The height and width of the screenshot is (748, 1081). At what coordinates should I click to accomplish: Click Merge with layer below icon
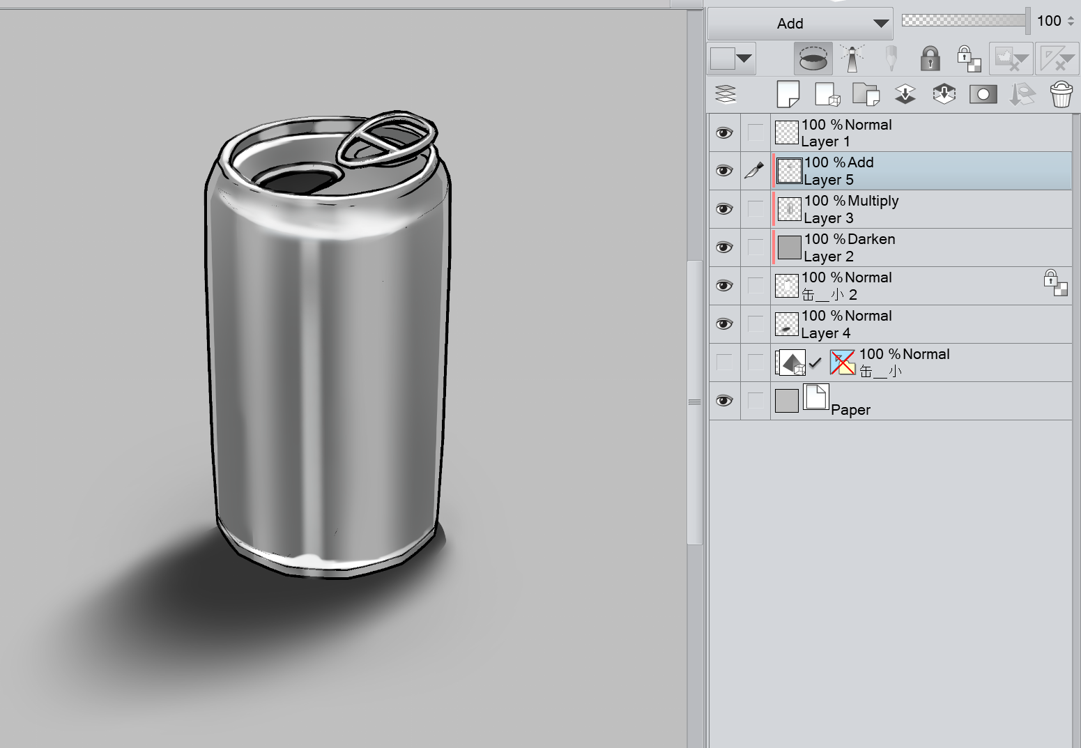(x=944, y=94)
